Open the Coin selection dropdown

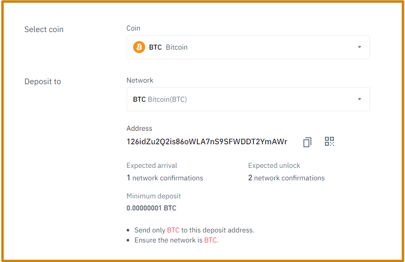point(248,47)
